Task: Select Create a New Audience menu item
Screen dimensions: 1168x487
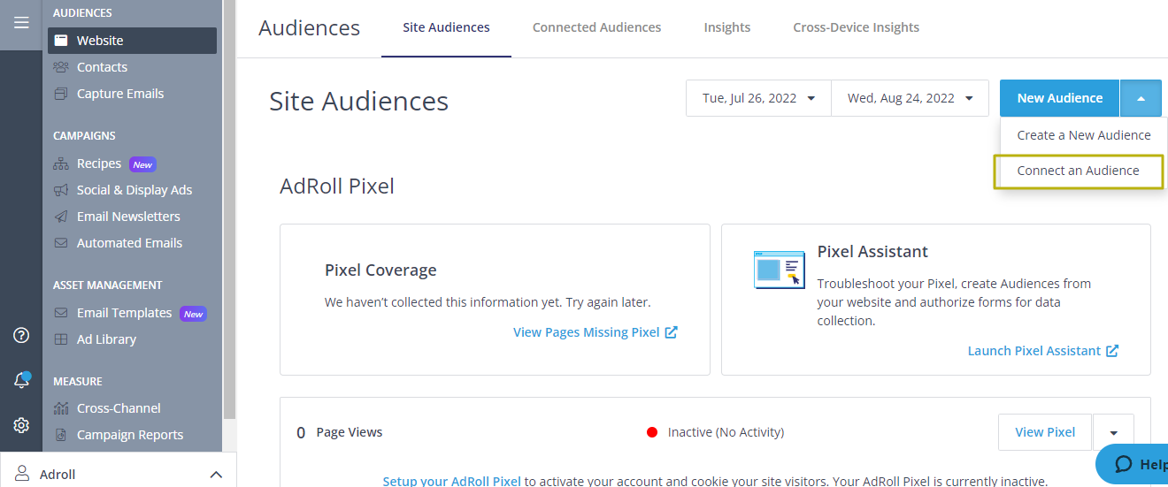Action: pos(1084,135)
